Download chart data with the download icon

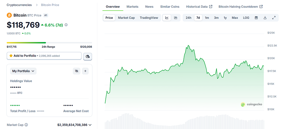265,18
